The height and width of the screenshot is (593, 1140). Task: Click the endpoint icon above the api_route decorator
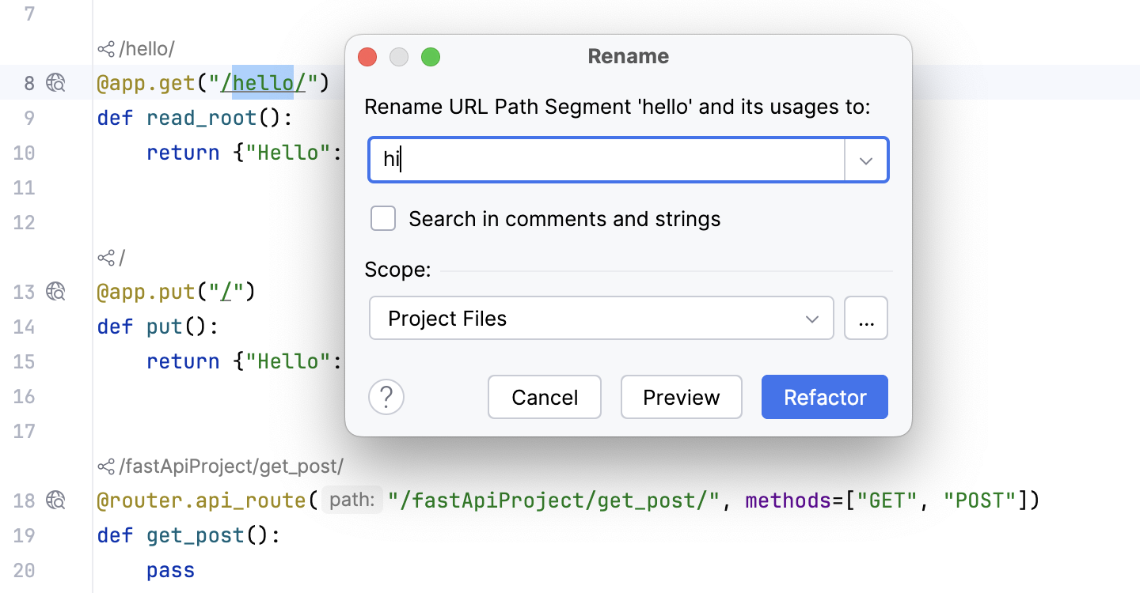107,466
